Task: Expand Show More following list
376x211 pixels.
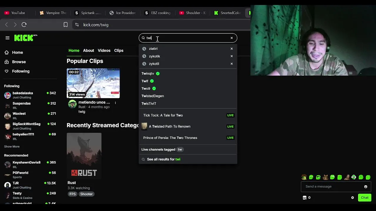Action: point(12,147)
